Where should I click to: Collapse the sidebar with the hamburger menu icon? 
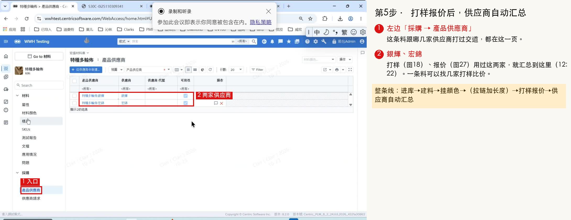[x=6, y=41]
